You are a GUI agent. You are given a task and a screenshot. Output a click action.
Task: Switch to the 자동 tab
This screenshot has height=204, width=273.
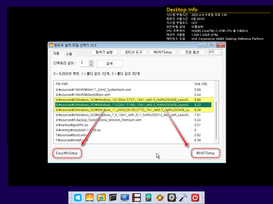(x=56, y=54)
